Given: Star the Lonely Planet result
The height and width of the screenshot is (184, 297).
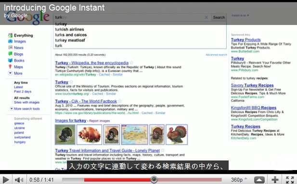Looking at the screenshot, I should click(163, 150).
